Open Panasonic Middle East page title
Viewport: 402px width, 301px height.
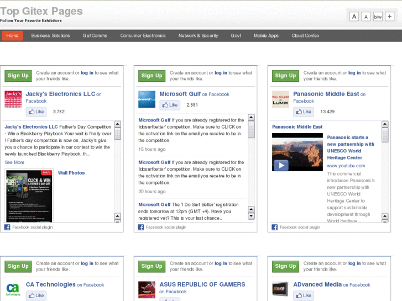pyautogui.click(x=326, y=94)
